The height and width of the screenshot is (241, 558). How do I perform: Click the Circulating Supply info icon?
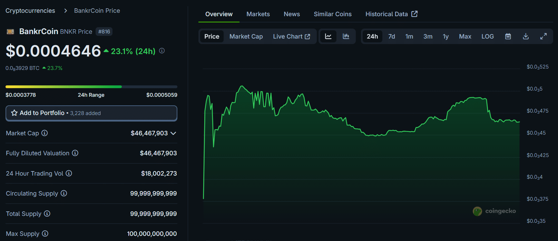(63, 193)
